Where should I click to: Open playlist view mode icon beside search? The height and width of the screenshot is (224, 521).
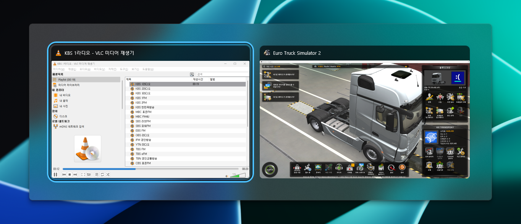coord(192,74)
